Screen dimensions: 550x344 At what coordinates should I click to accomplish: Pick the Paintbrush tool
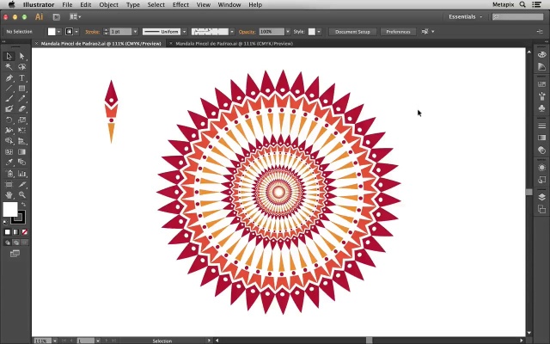(x=9, y=99)
